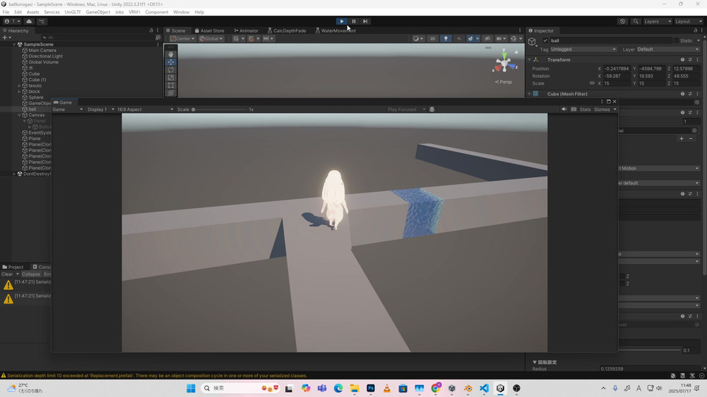Switch to the Animator tab
707x397 pixels.
pos(246,31)
